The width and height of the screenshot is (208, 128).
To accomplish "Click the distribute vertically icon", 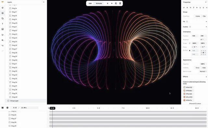I will (x=207, y=8).
